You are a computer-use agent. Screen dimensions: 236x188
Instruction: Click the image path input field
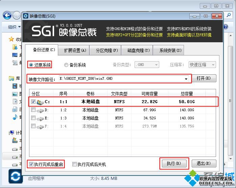123,78
